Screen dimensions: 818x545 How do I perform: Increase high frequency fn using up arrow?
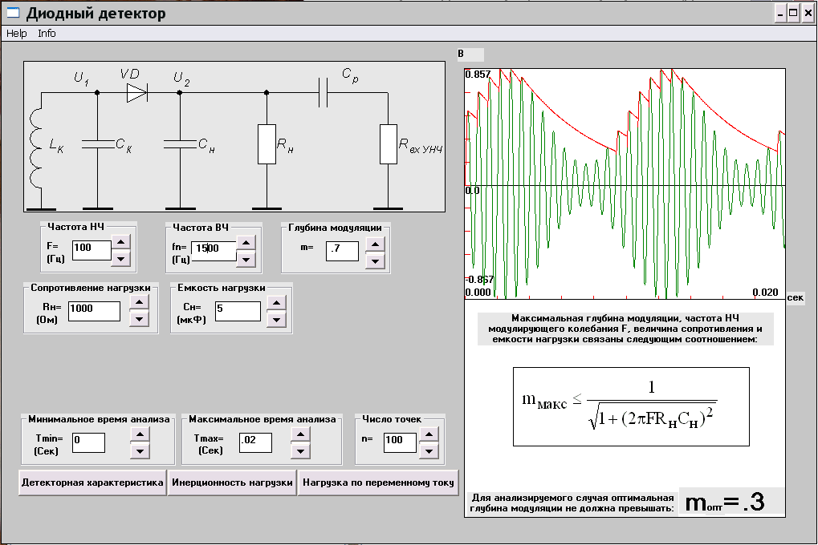246,242
